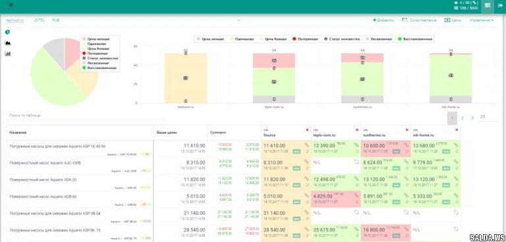Screen dimensions: 506x242
Task: Remove the rusthermo.ru column with red X
Action: pyautogui.click(x=407, y=130)
